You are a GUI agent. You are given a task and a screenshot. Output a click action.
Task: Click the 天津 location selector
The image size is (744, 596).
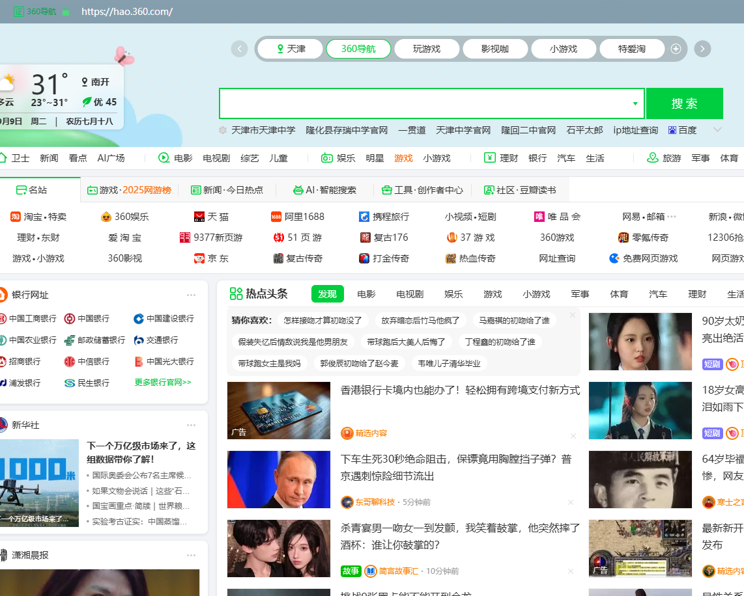pyautogui.click(x=291, y=49)
